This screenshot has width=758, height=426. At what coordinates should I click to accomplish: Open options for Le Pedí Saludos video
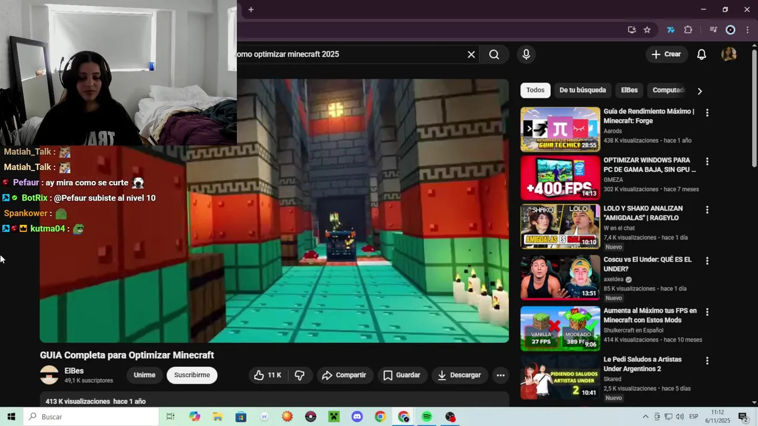point(707,360)
